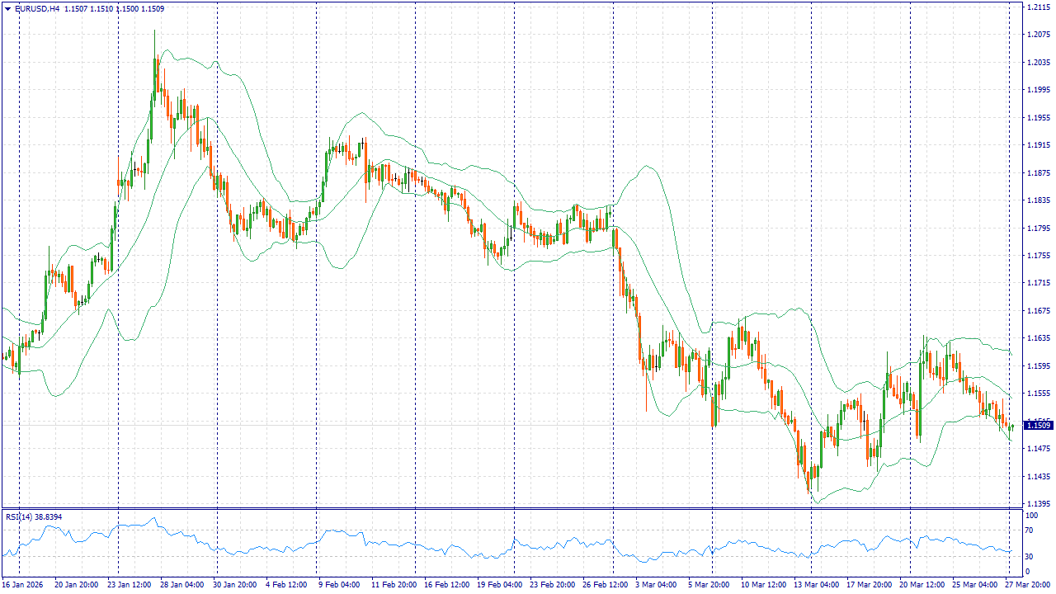Click the 27 Mar 20:00 time label
The height and width of the screenshot is (594, 1056).
coord(1028,584)
